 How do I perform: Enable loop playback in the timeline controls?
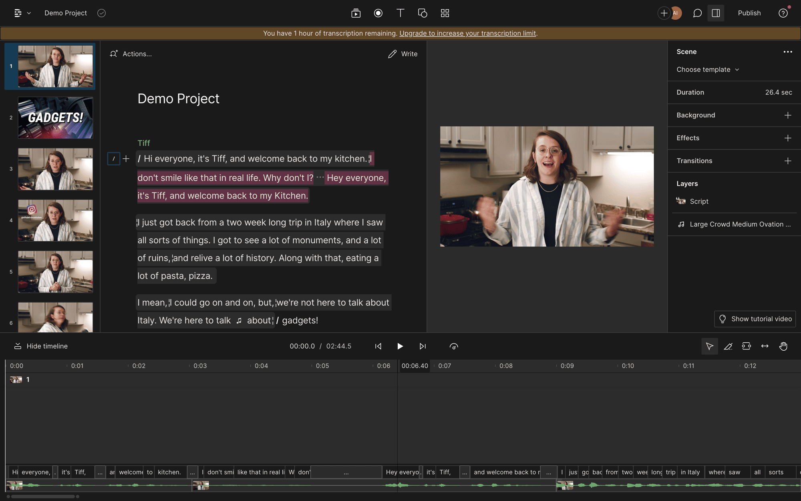pyautogui.click(x=454, y=346)
